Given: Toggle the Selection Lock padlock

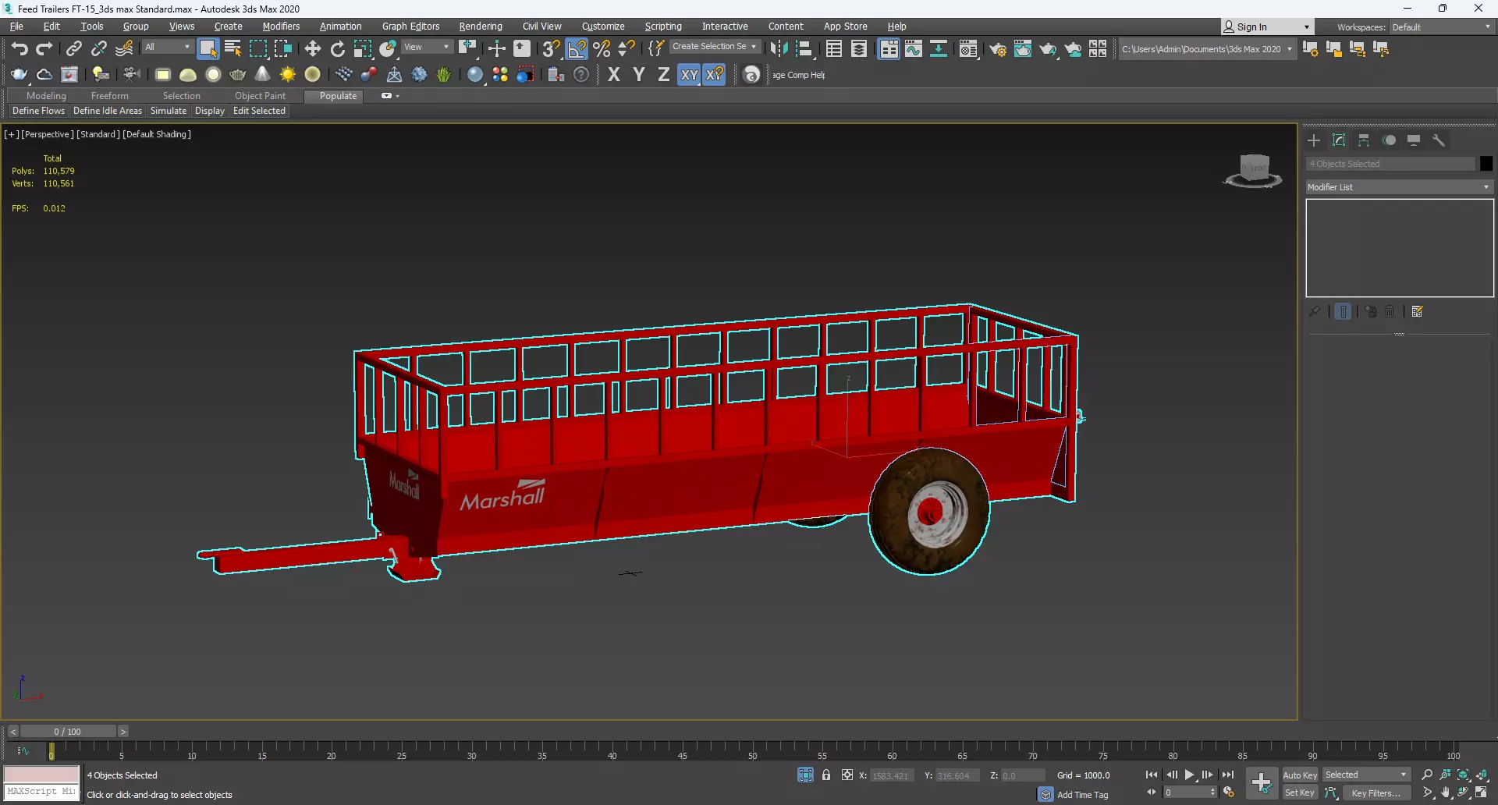Looking at the screenshot, I should (826, 775).
